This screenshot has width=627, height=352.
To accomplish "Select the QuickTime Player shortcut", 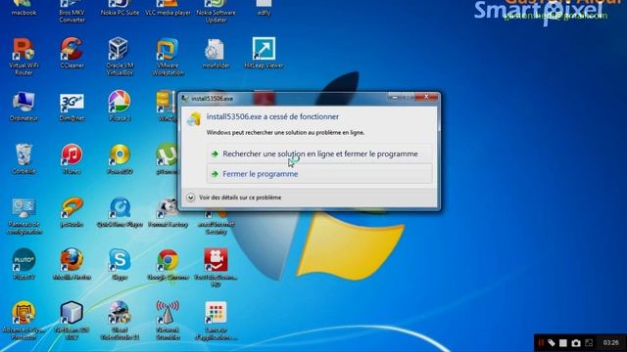I will (120, 212).
